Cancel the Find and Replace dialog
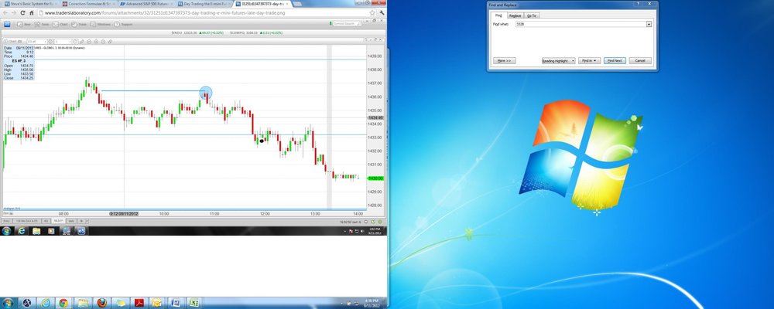Screen dimensions: 774x309 click(640, 60)
